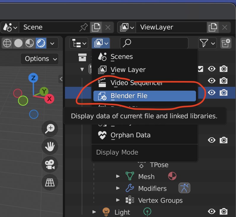236x217 pixels.
Task: Click the Outliner search field
Action: point(154,43)
